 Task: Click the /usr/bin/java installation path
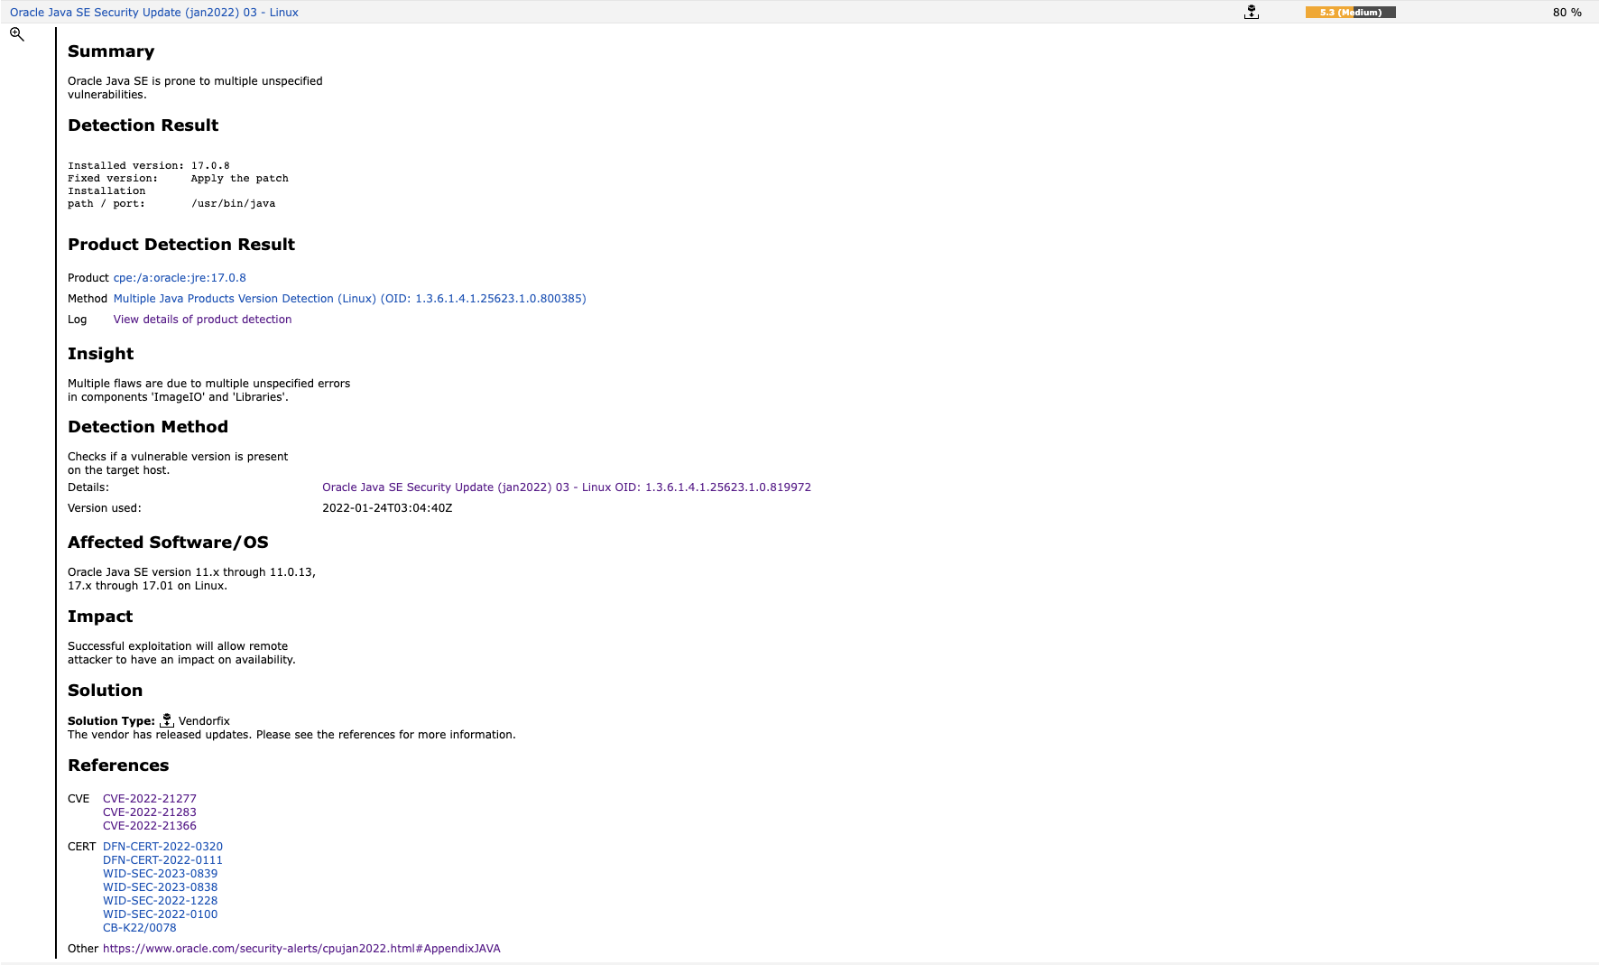pos(233,204)
